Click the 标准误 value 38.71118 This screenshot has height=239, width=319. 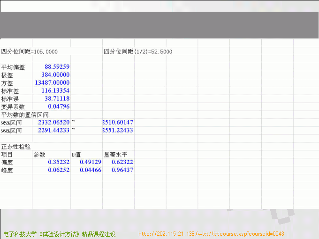pyautogui.click(x=57, y=99)
